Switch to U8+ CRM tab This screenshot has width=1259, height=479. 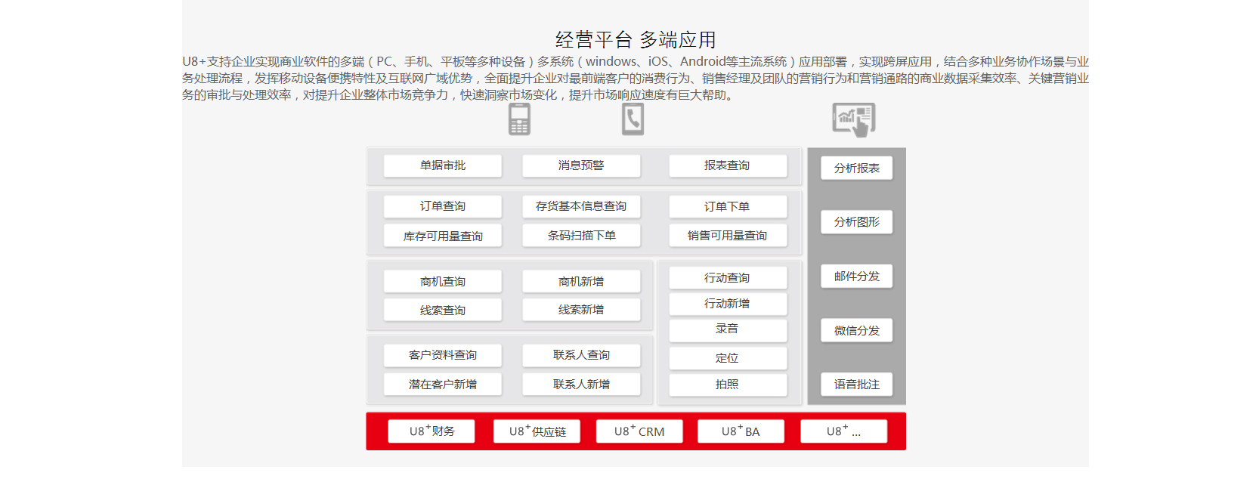(x=639, y=431)
